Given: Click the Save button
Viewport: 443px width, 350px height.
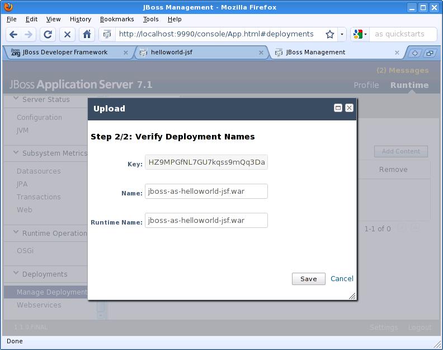Looking at the screenshot, I should tap(309, 279).
